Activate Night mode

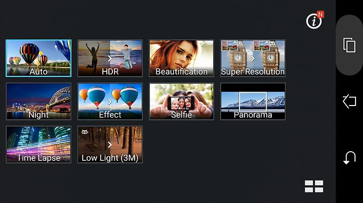pos(39,101)
